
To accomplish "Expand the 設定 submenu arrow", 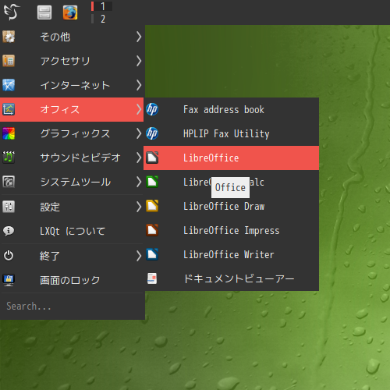I will (139, 207).
